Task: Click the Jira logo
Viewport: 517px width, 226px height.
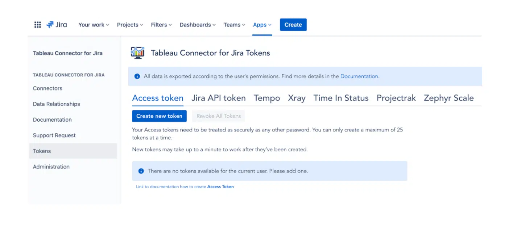Action: tap(57, 25)
